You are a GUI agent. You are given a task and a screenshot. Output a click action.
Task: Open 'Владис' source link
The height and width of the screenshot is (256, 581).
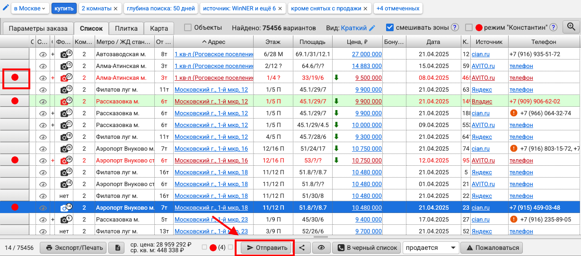(x=482, y=101)
